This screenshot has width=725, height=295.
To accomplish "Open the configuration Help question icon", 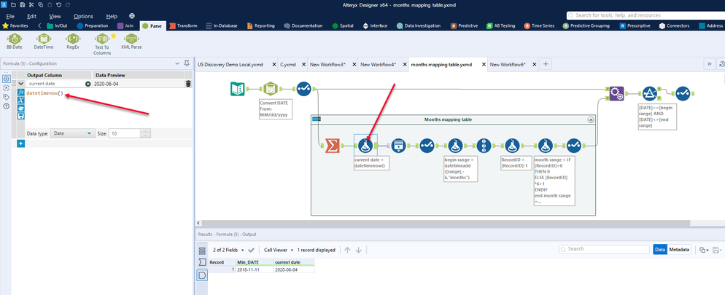I will click(6, 106).
